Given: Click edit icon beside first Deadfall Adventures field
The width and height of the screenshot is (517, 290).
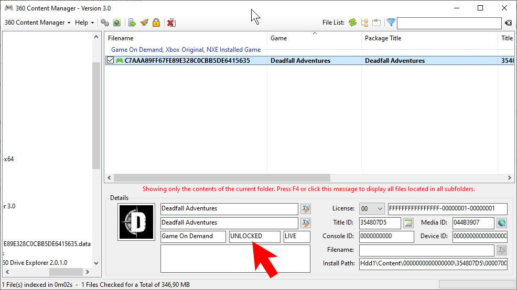Looking at the screenshot, I should 306,209.
